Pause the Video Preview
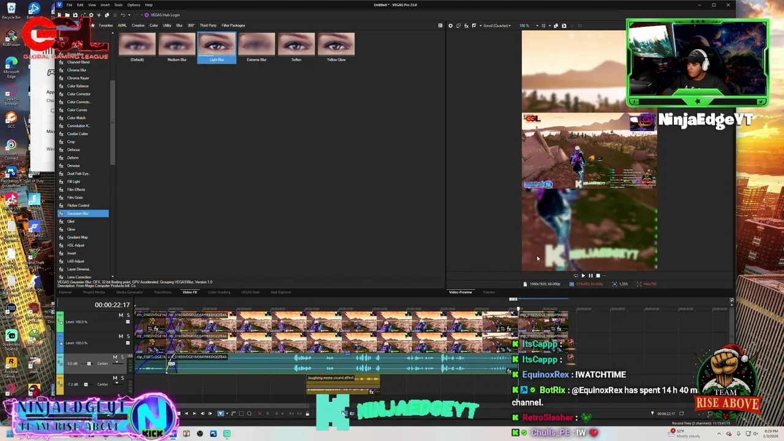The width and height of the screenshot is (784, 441). coord(590,276)
